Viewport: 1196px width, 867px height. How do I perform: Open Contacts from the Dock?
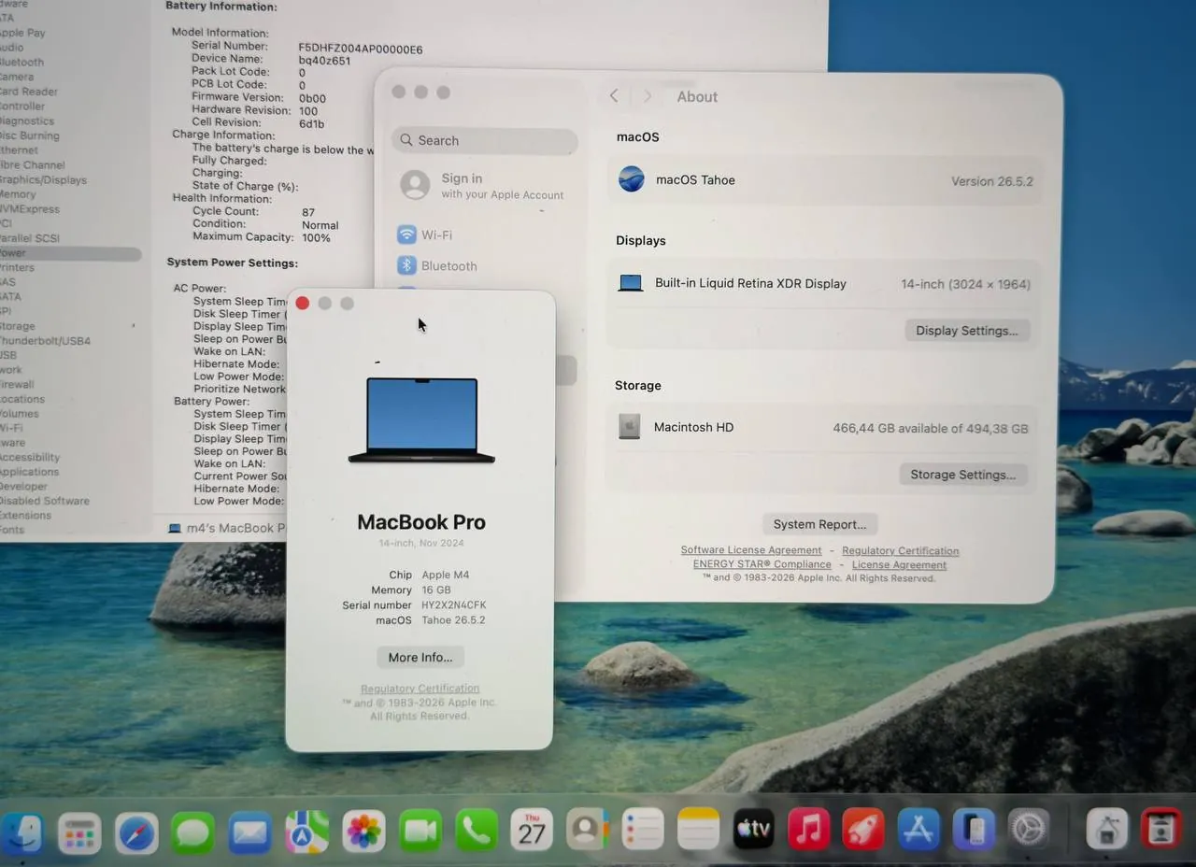(x=588, y=830)
